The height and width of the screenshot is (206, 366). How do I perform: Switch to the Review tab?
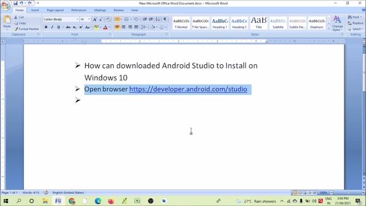click(118, 10)
